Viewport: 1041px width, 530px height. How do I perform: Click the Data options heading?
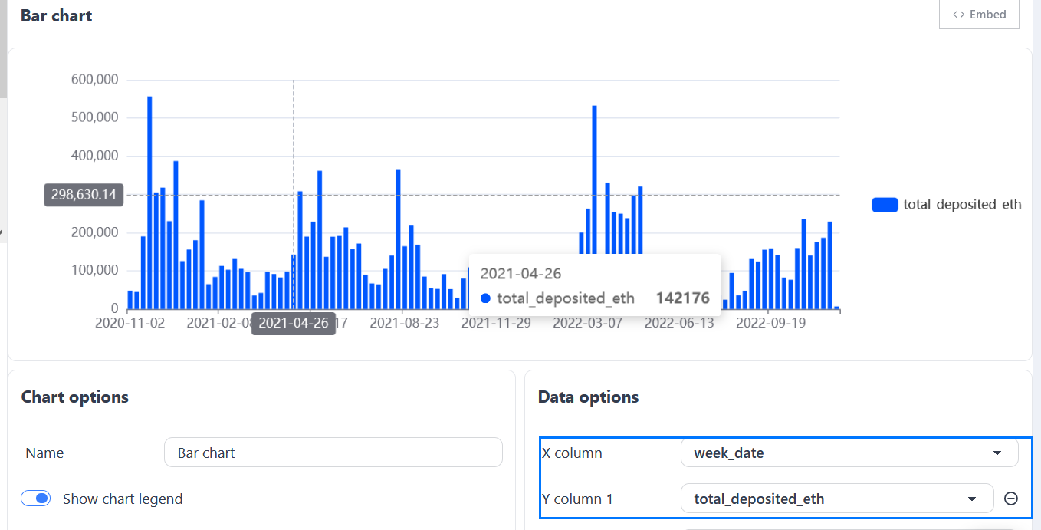pos(589,397)
